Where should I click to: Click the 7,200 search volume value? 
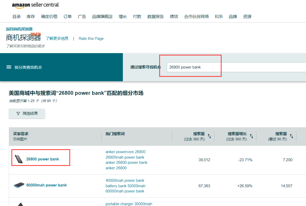288,160
